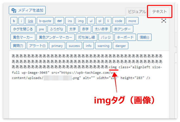Click the Add Media (メディアを追加) button
180x122 pixels.
pos(27,10)
